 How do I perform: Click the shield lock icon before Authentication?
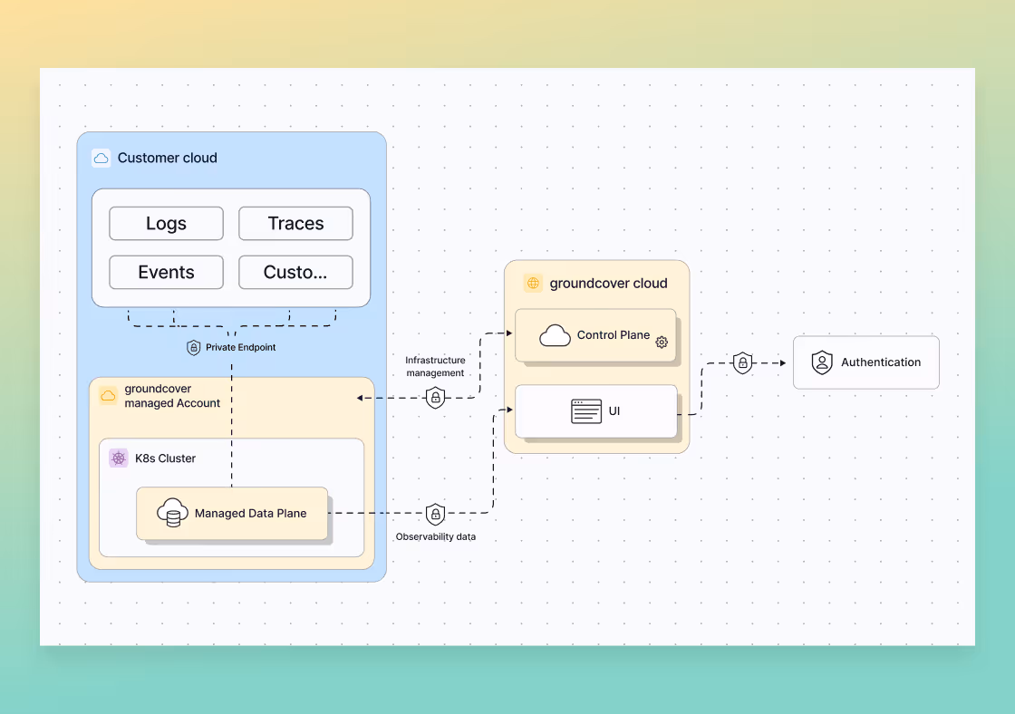coord(742,363)
